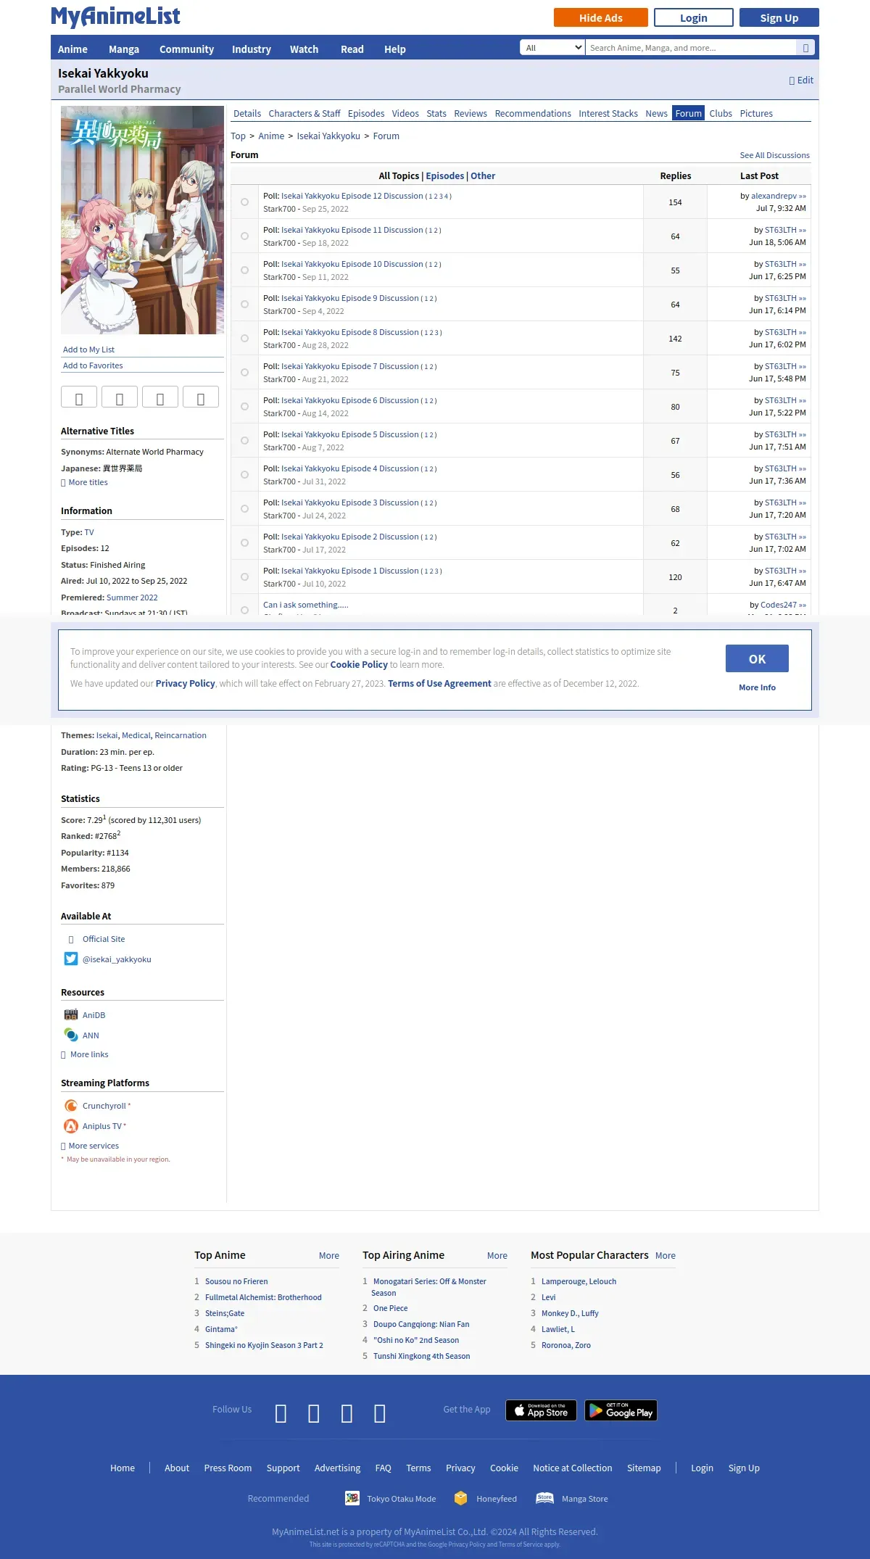Switch to the Episodes tab
870x1559 pixels.
[x=366, y=114]
